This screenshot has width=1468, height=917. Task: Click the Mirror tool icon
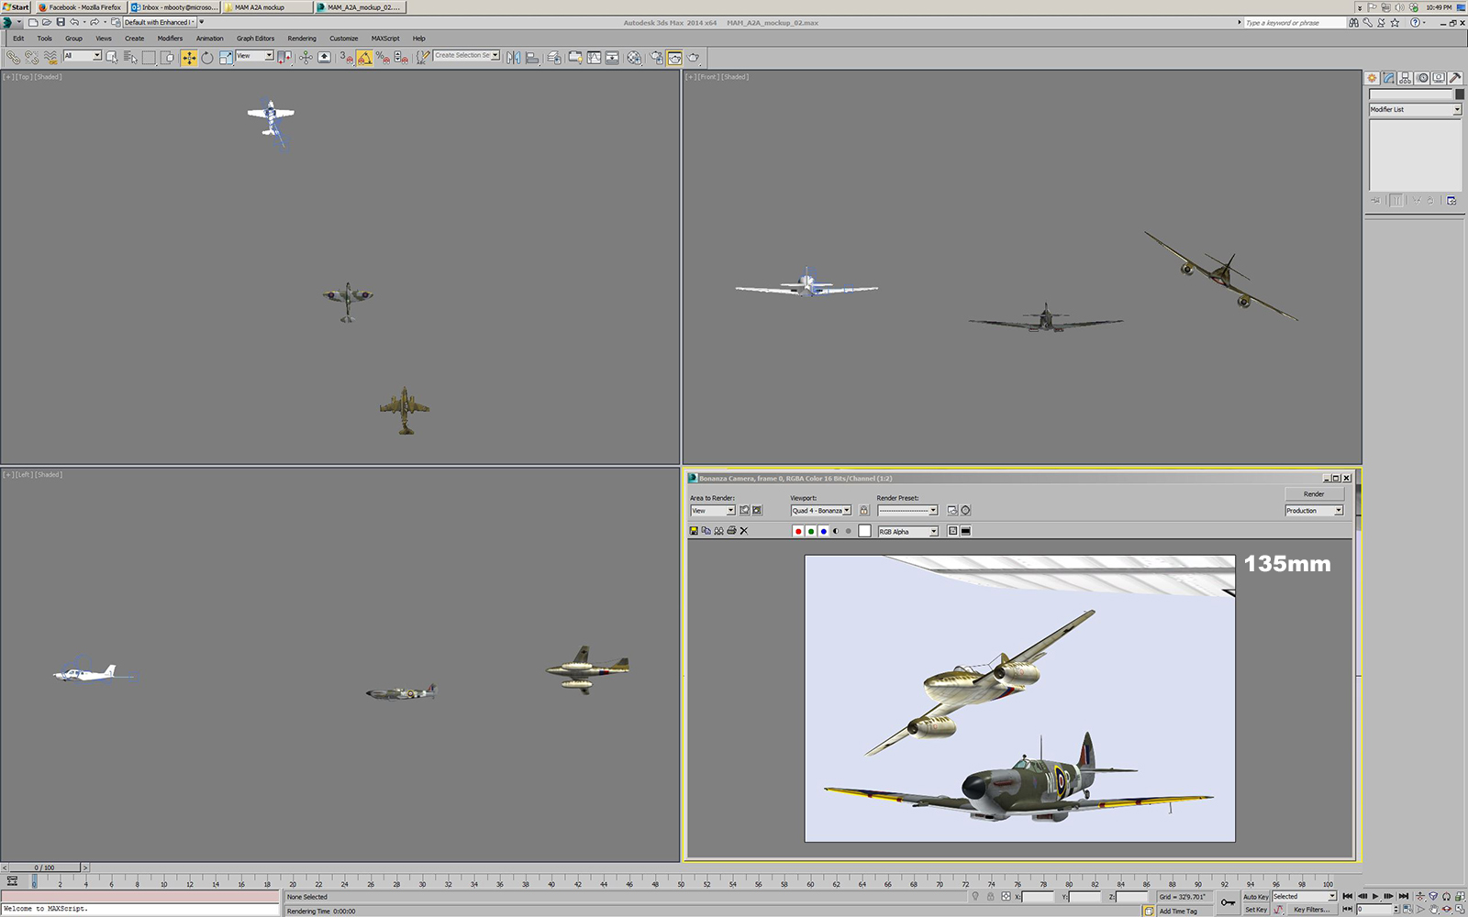513,58
